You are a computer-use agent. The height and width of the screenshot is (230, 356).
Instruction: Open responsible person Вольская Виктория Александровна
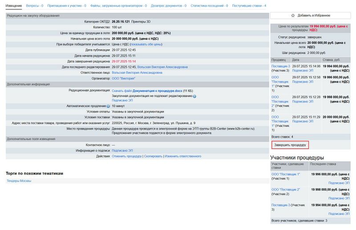click(x=137, y=73)
